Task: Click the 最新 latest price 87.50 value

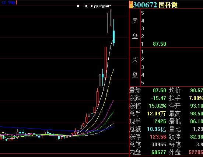Action: [160, 90]
